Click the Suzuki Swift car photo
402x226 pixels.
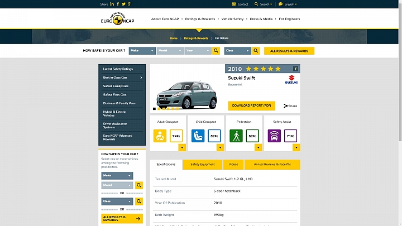(x=186, y=94)
